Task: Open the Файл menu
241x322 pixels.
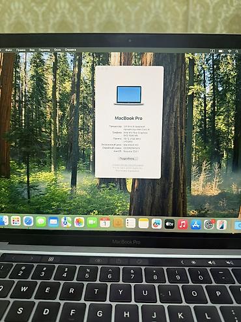Action: (x=8, y=50)
